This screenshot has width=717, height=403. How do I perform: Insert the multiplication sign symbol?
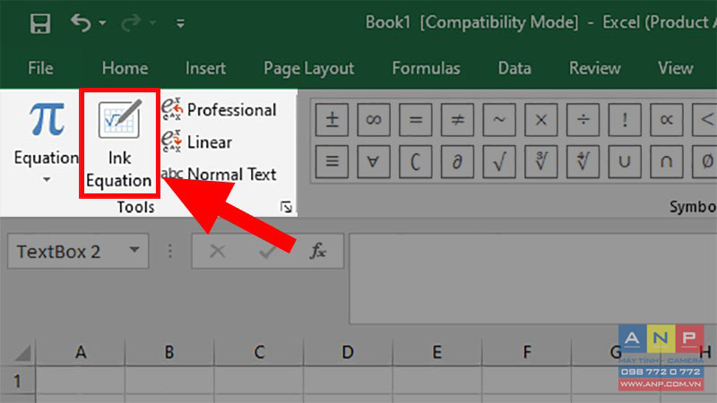click(x=541, y=120)
